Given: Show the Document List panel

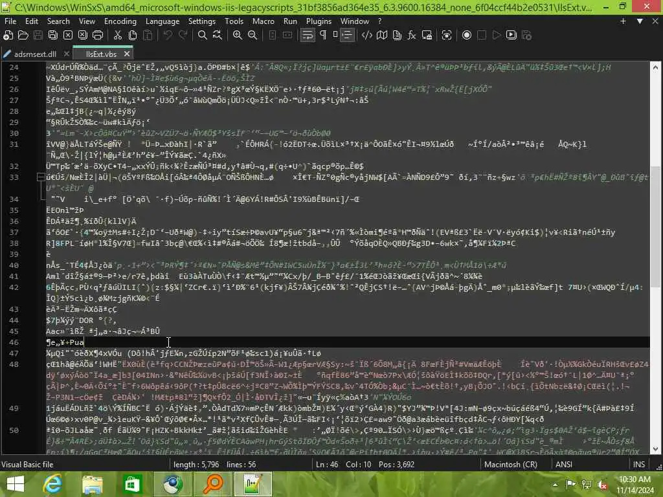Looking at the screenshot, I should [x=397, y=36].
